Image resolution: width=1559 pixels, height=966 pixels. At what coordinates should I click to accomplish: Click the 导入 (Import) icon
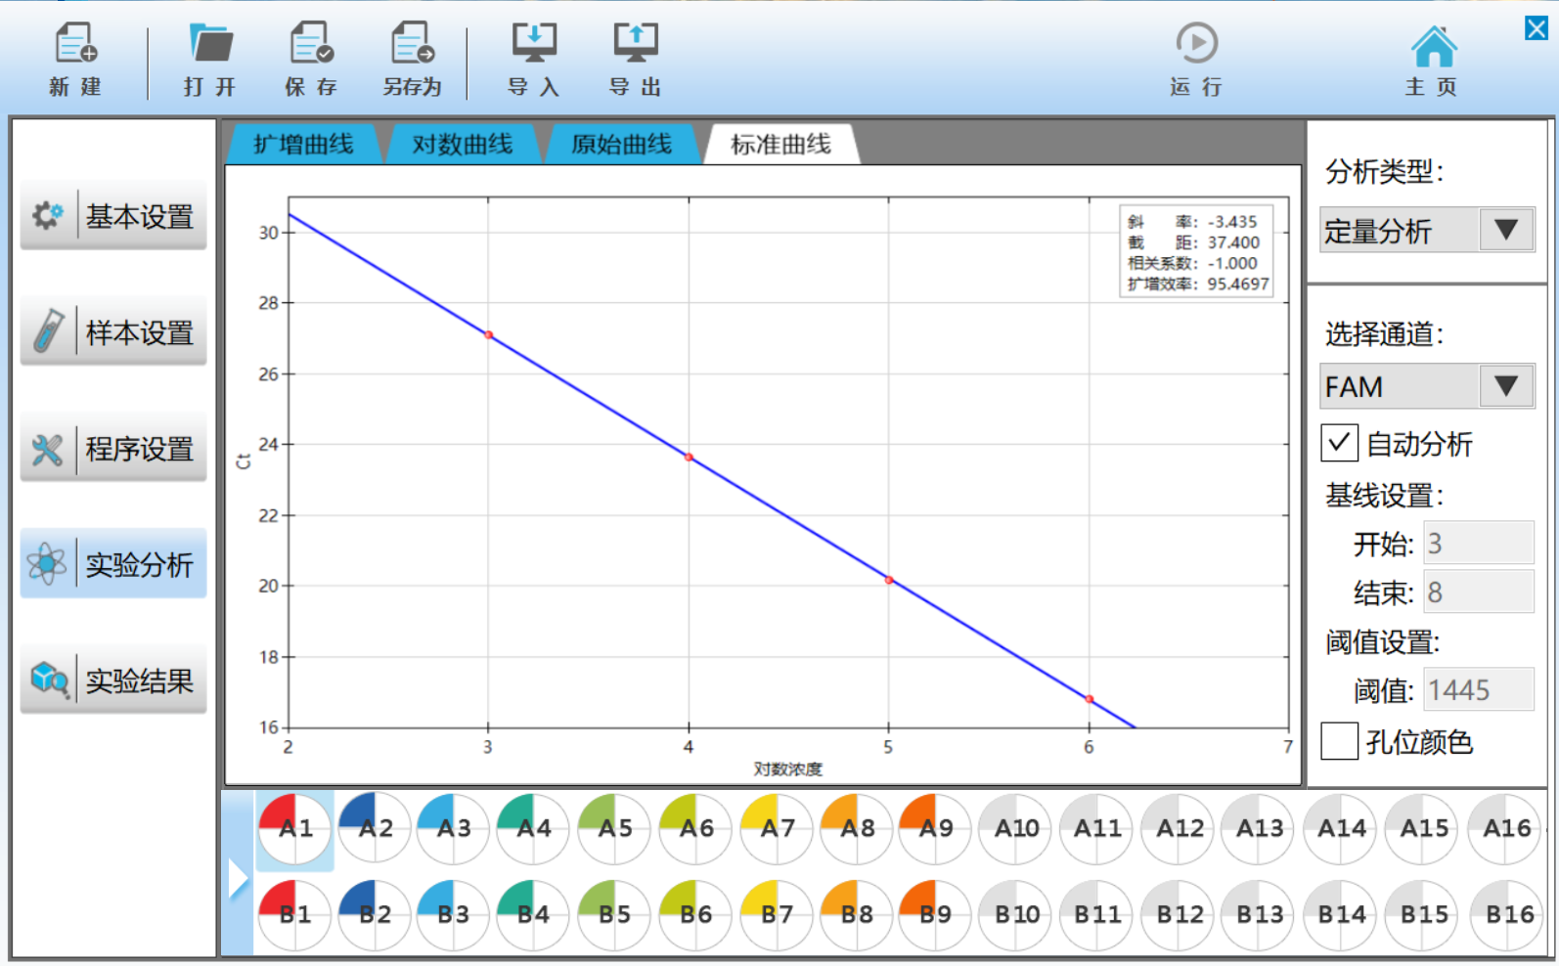pos(534,45)
